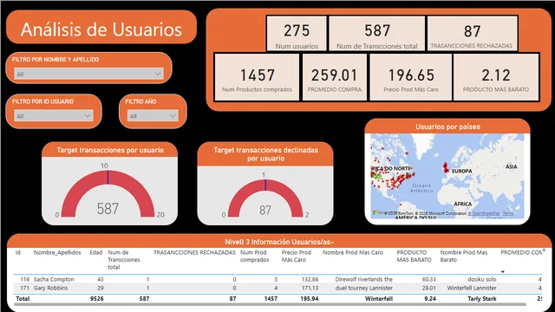This screenshot has width=555, height=312.
Task: Click the cell Winterfell Lannister
Action: point(472,288)
